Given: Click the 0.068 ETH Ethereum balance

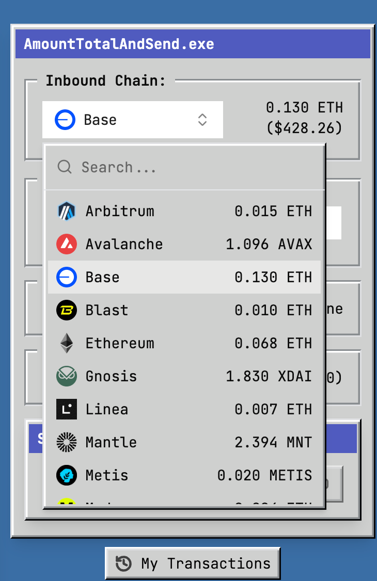Looking at the screenshot, I should pos(273,343).
